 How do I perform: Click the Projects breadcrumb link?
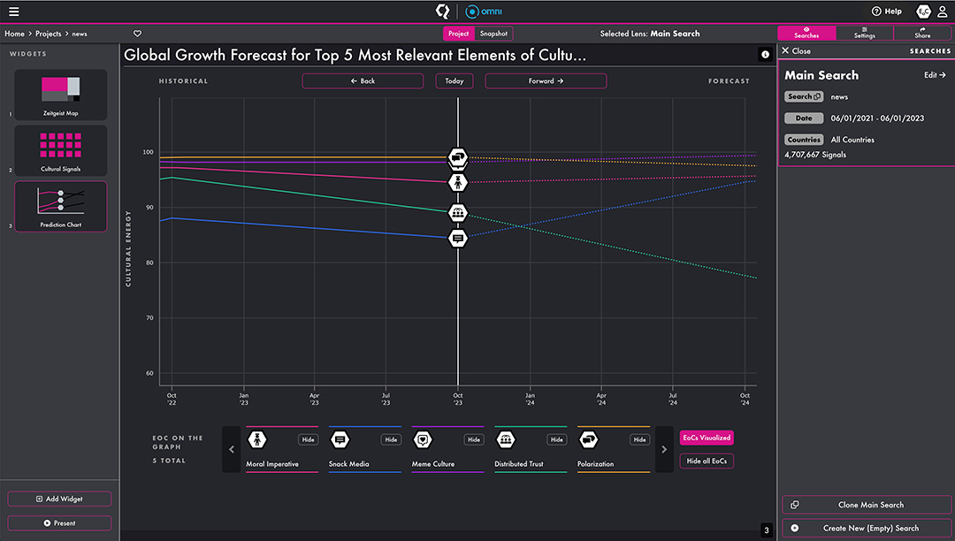click(x=49, y=34)
